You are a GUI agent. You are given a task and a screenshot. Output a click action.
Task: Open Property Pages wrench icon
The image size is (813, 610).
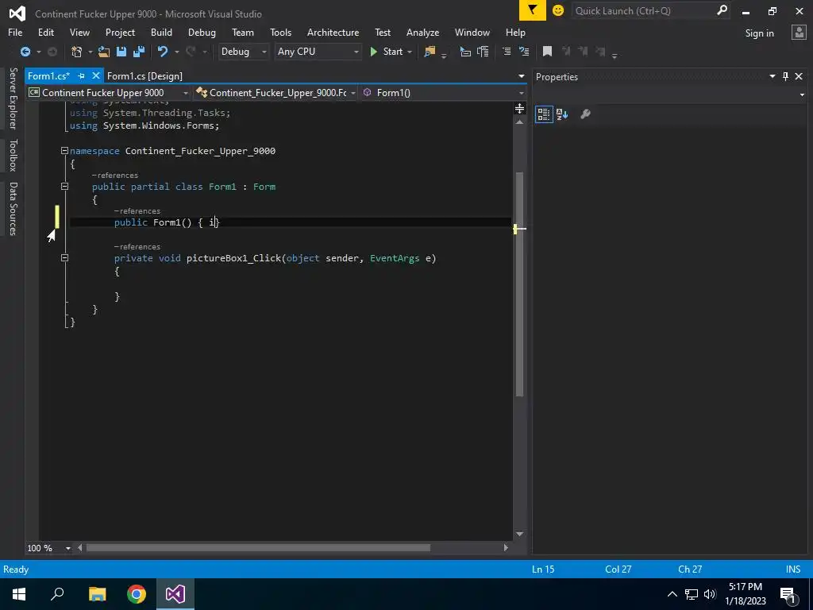point(585,114)
